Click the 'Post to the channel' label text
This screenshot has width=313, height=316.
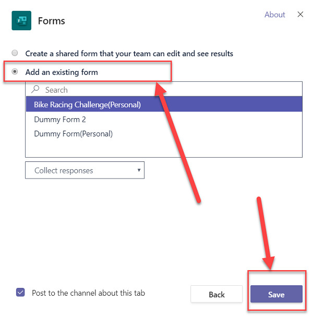pos(89,293)
